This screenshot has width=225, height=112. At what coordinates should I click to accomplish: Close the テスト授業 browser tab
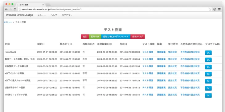pos(43,5)
